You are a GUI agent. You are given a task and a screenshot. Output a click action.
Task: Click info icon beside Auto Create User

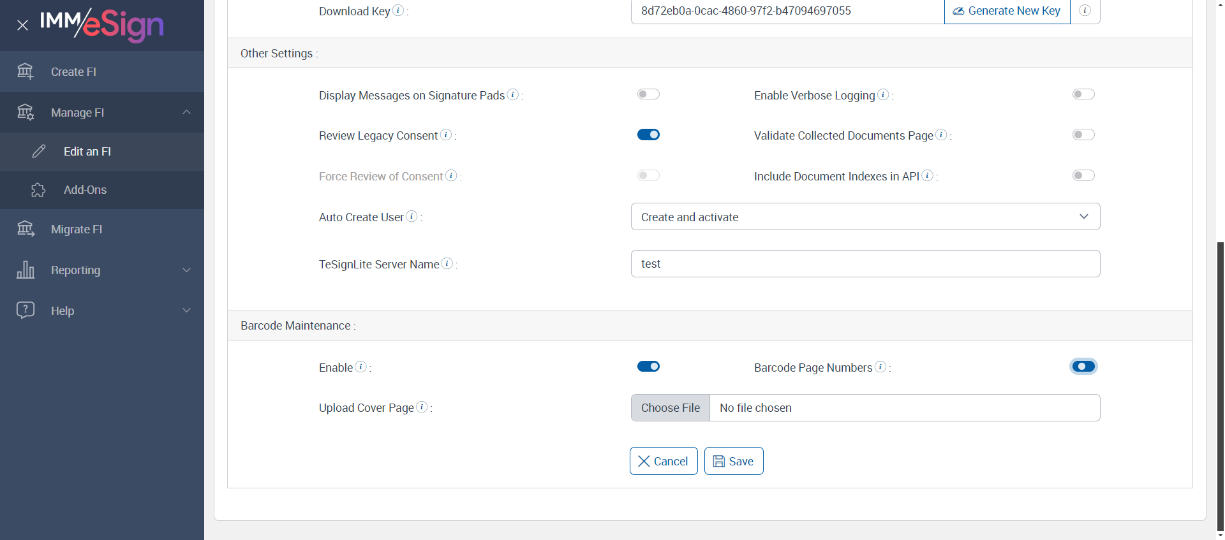point(412,216)
